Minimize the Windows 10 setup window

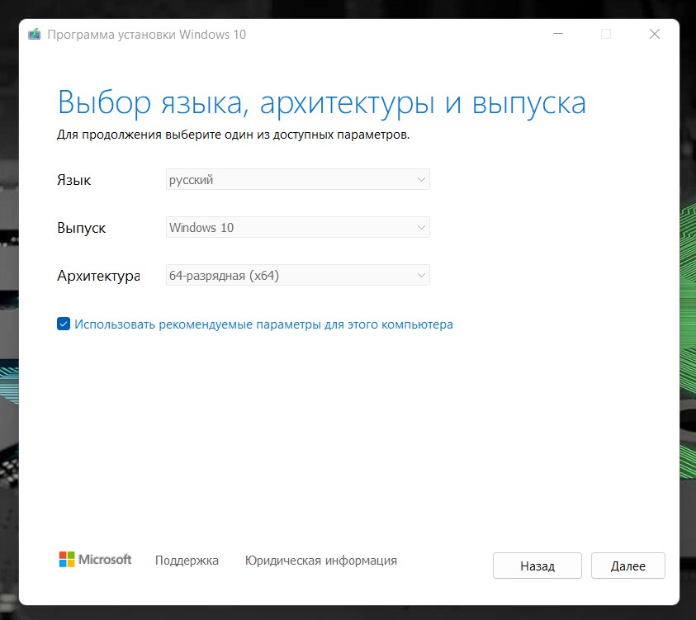[x=558, y=34]
